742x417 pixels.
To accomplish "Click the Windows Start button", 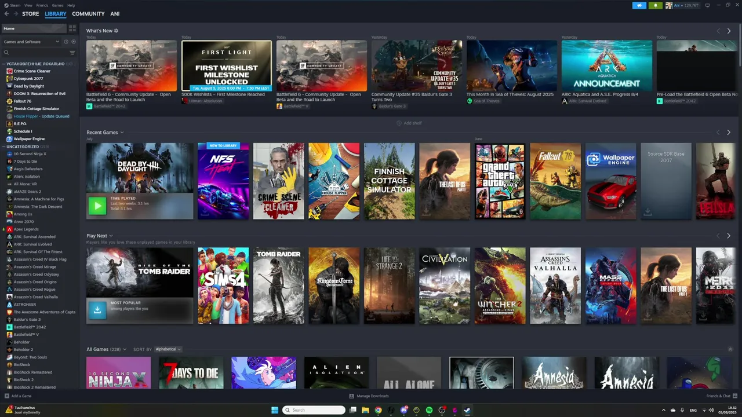I will tap(275, 410).
